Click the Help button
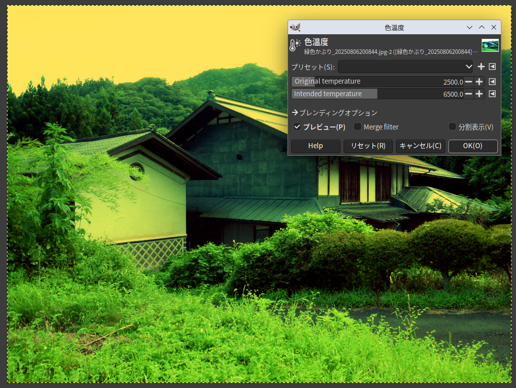The height and width of the screenshot is (388, 516). pyautogui.click(x=316, y=146)
